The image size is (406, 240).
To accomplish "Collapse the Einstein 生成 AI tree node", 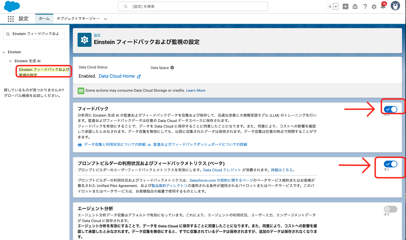I will pos(10,61).
